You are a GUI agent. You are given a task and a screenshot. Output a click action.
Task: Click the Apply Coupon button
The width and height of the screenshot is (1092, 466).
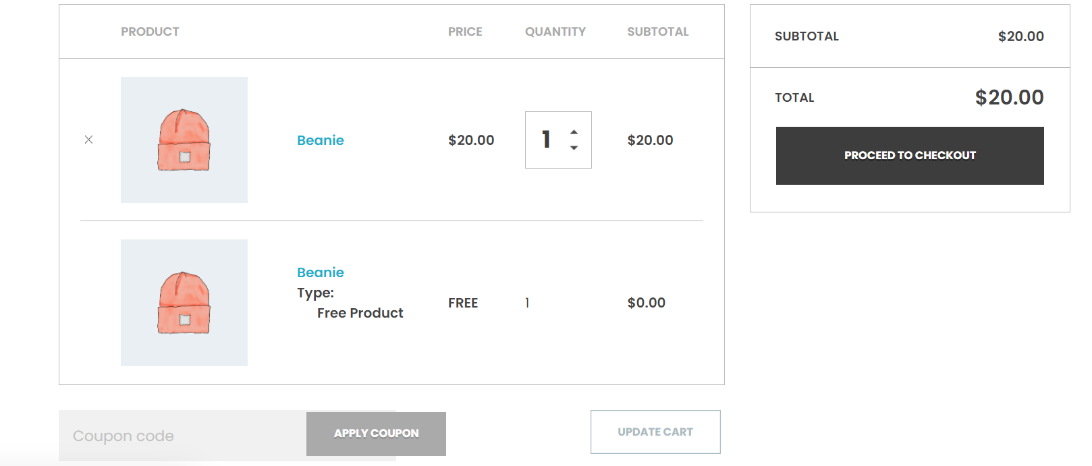(x=376, y=434)
